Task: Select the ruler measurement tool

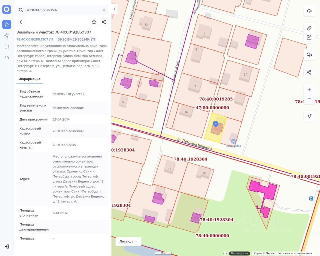Action: [309, 28]
